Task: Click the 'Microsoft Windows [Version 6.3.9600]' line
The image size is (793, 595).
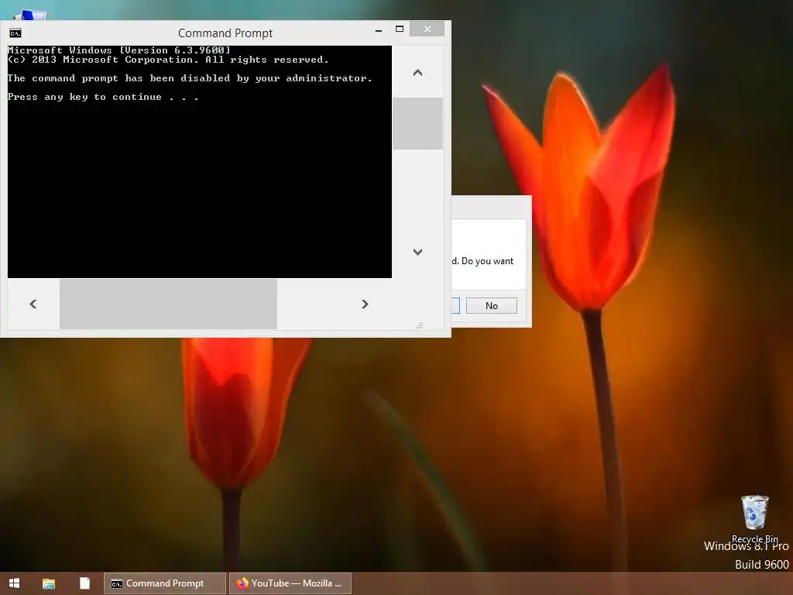Action: point(118,50)
